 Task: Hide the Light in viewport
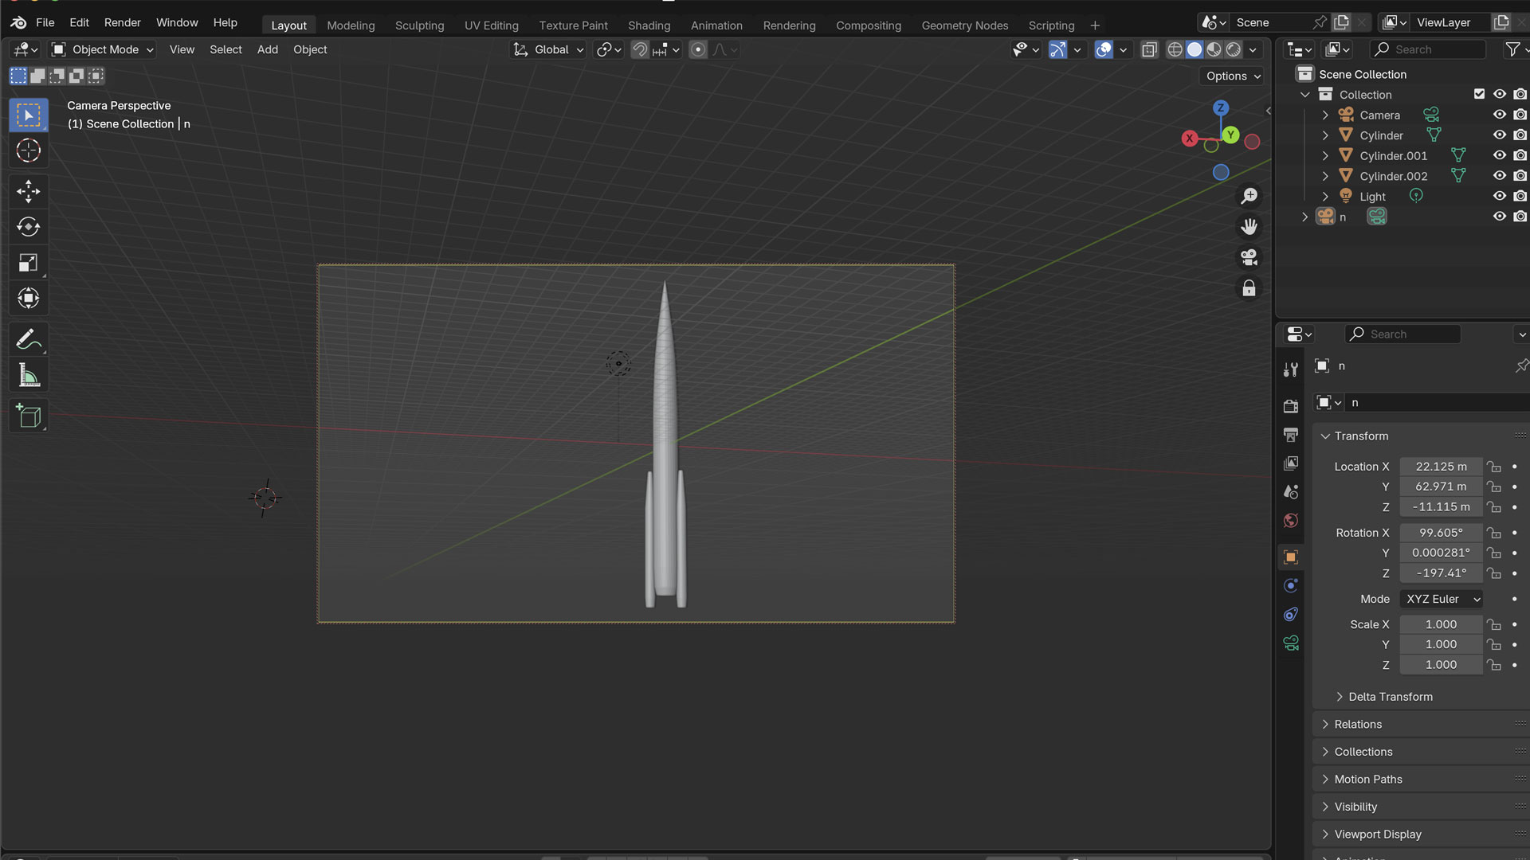coord(1499,196)
